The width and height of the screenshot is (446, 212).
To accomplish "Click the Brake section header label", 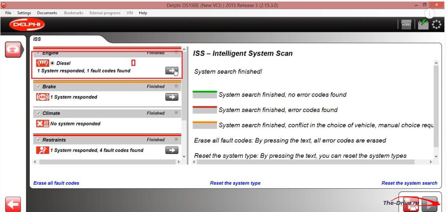I will pyautogui.click(x=49, y=86).
